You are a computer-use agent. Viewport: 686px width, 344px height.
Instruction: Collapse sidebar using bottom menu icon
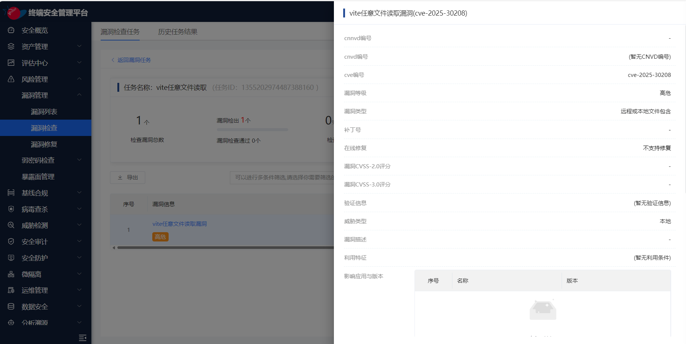point(82,337)
